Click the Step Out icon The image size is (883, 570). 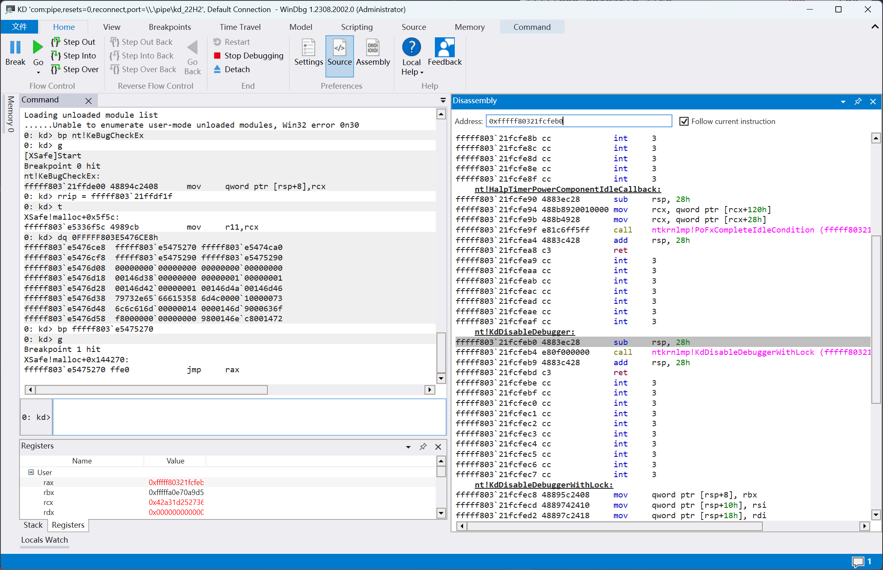click(56, 42)
